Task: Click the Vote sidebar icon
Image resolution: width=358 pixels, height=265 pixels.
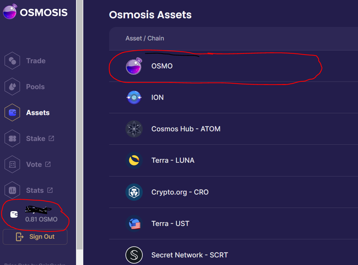Action: [x=12, y=164]
